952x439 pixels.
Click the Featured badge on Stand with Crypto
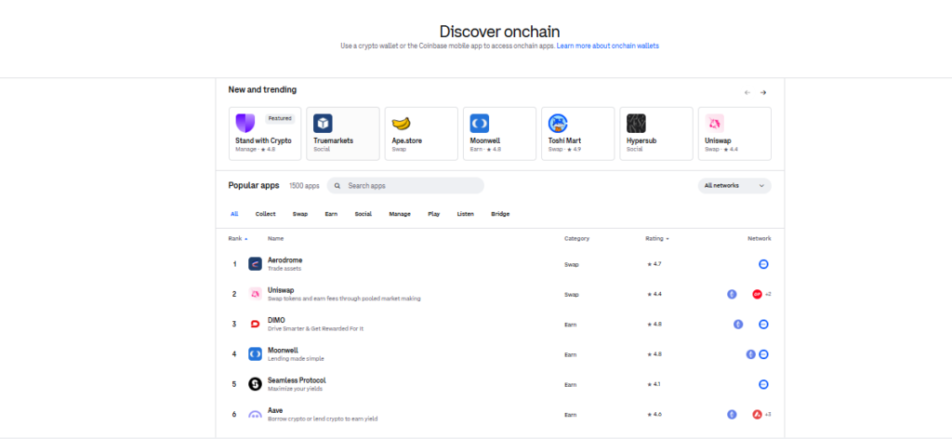click(280, 118)
